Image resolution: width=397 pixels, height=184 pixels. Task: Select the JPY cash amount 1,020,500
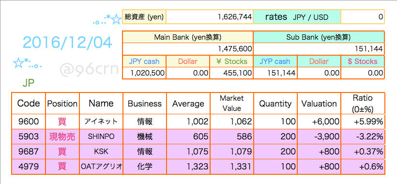pos(144,73)
